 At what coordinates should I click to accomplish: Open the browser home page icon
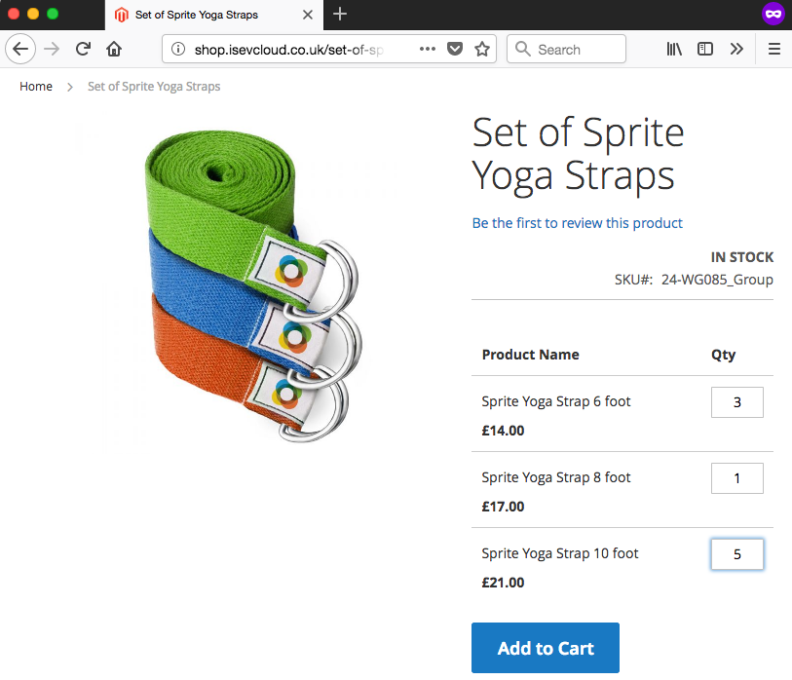(x=114, y=49)
